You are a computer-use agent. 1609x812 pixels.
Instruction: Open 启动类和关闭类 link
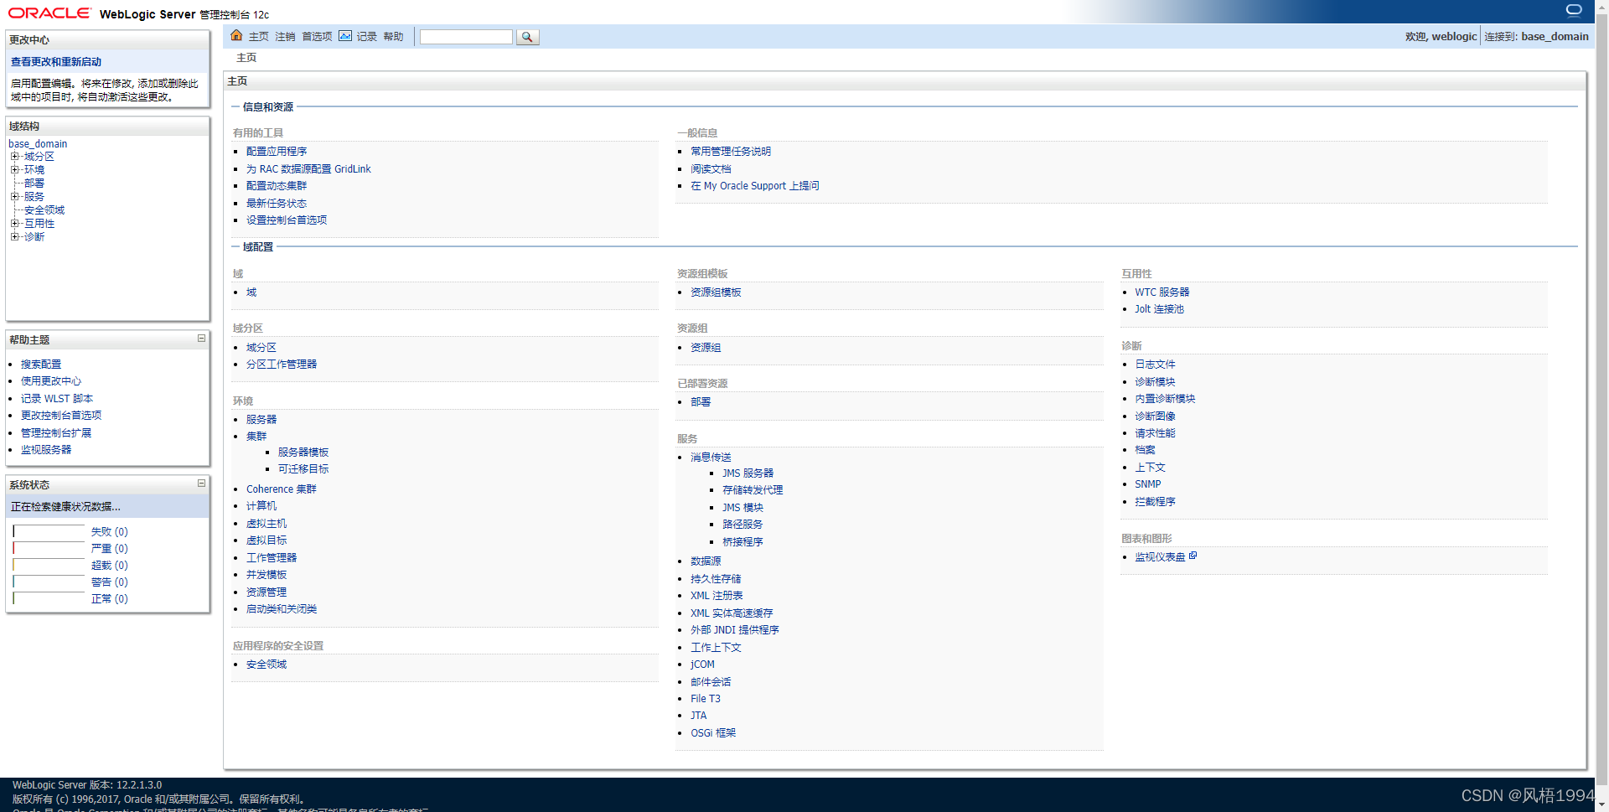(x=282, y=609)
